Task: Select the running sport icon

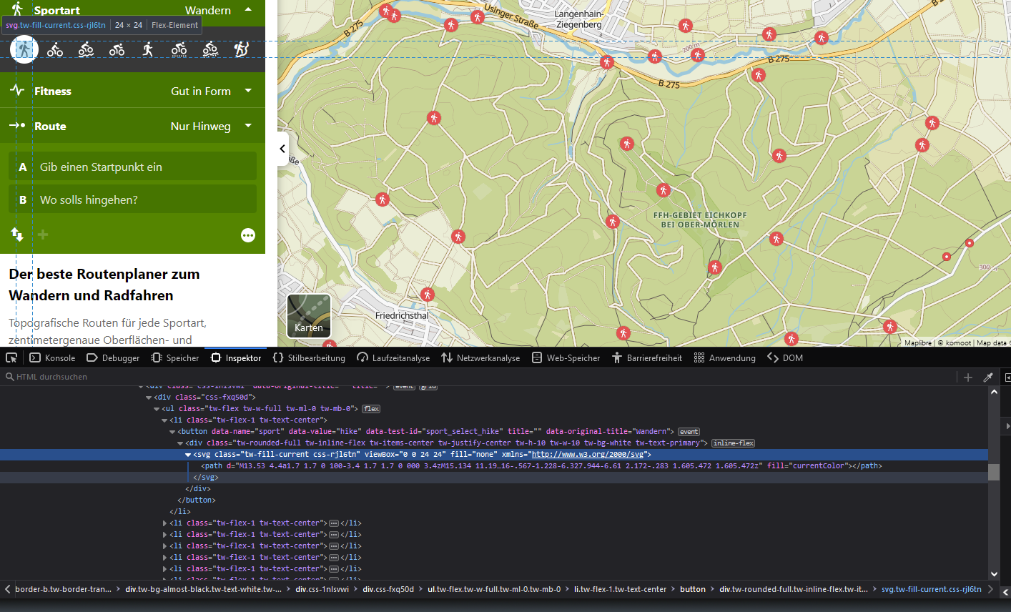Action: click(148, 49)
